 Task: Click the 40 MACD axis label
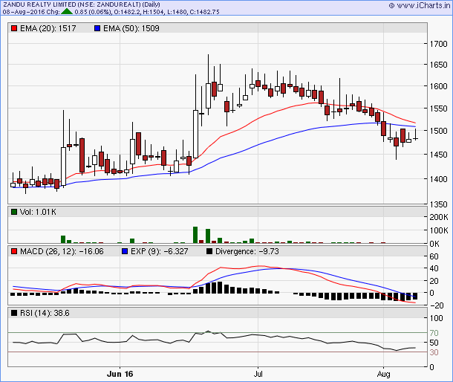pos(434,268)
